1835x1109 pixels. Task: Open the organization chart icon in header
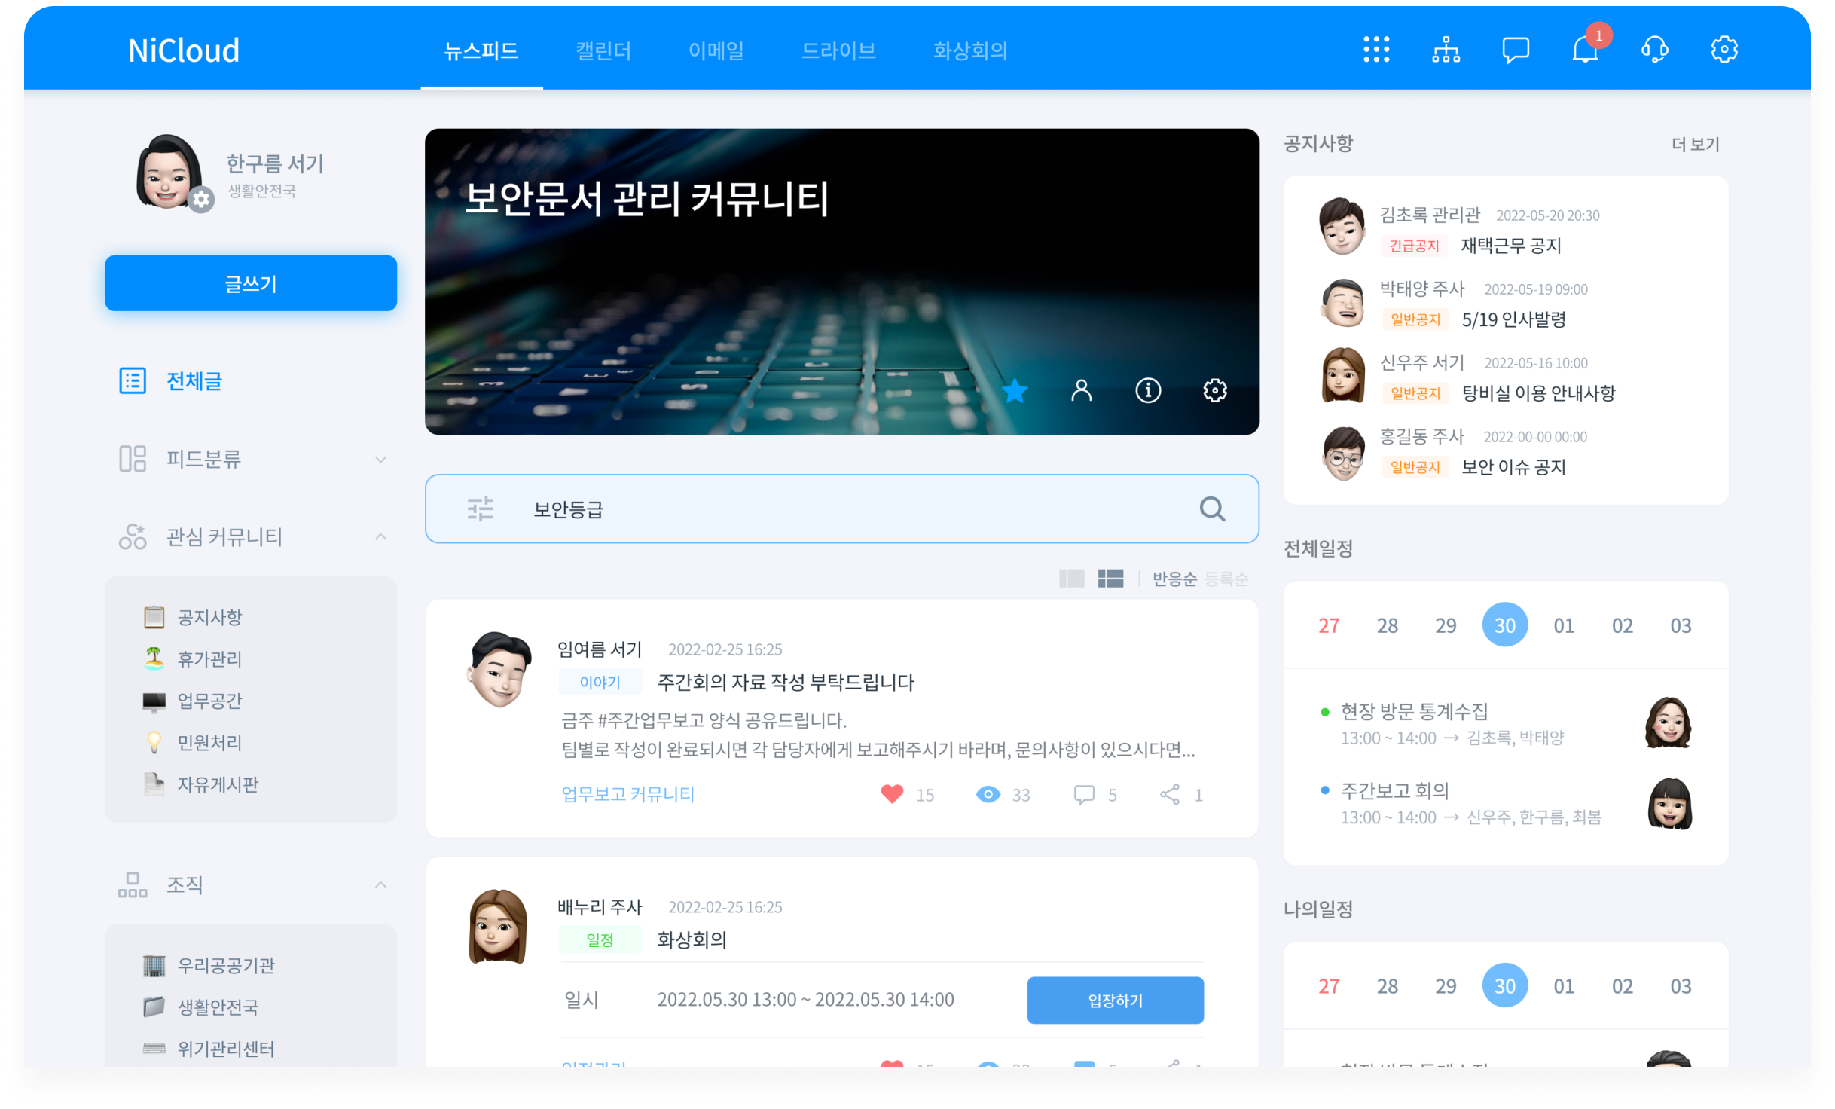point(1446,50)
